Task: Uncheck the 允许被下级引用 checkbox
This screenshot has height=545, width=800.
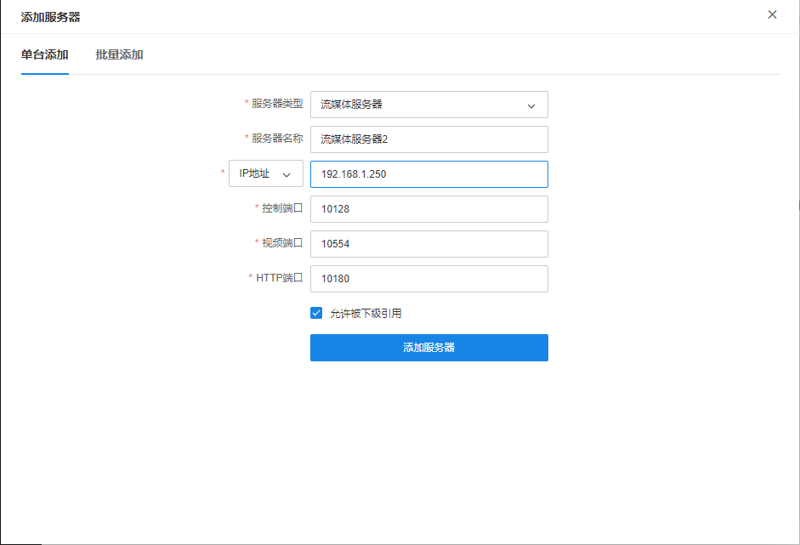Action: [316, 313]
